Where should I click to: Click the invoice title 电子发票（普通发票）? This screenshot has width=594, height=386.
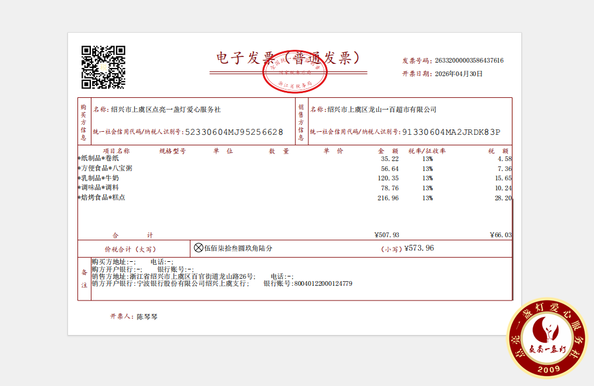point(287,58)
